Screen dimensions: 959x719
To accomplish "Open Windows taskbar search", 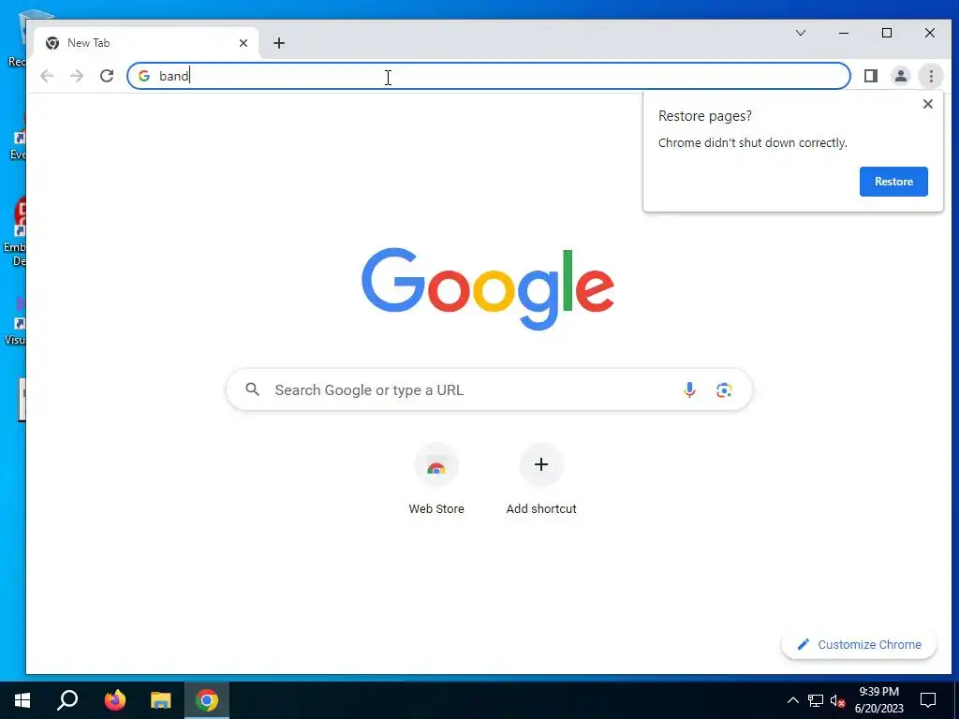I will [x=67, y=700].
